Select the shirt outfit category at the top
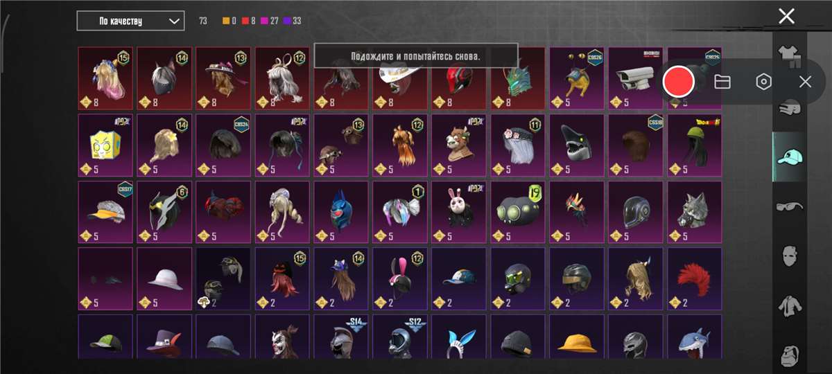 point(788,55)
